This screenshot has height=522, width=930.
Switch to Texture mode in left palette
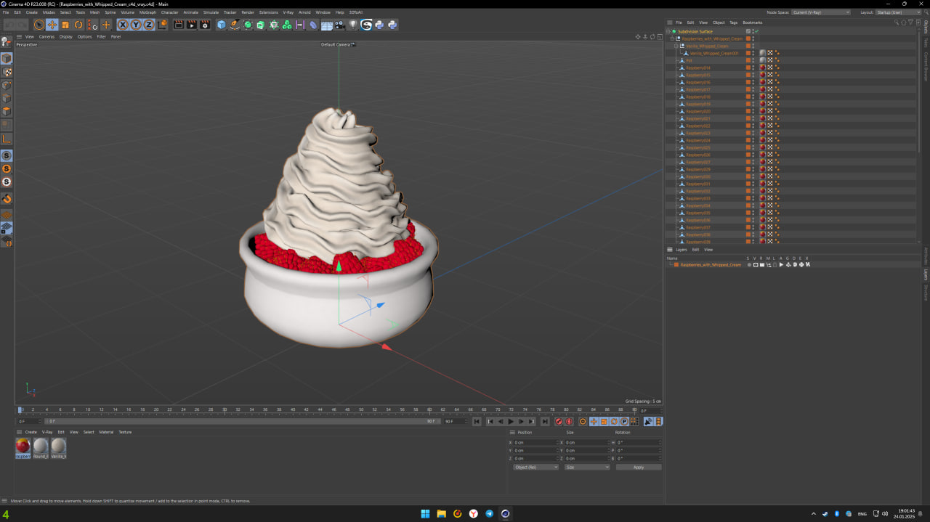pyautogui.click(x=7, y=72)
